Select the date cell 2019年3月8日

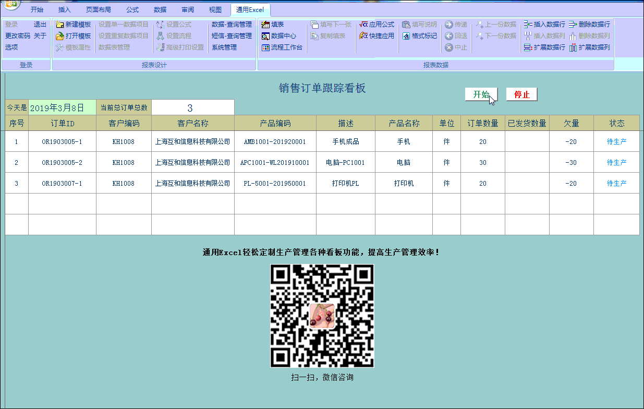point(62,107)
